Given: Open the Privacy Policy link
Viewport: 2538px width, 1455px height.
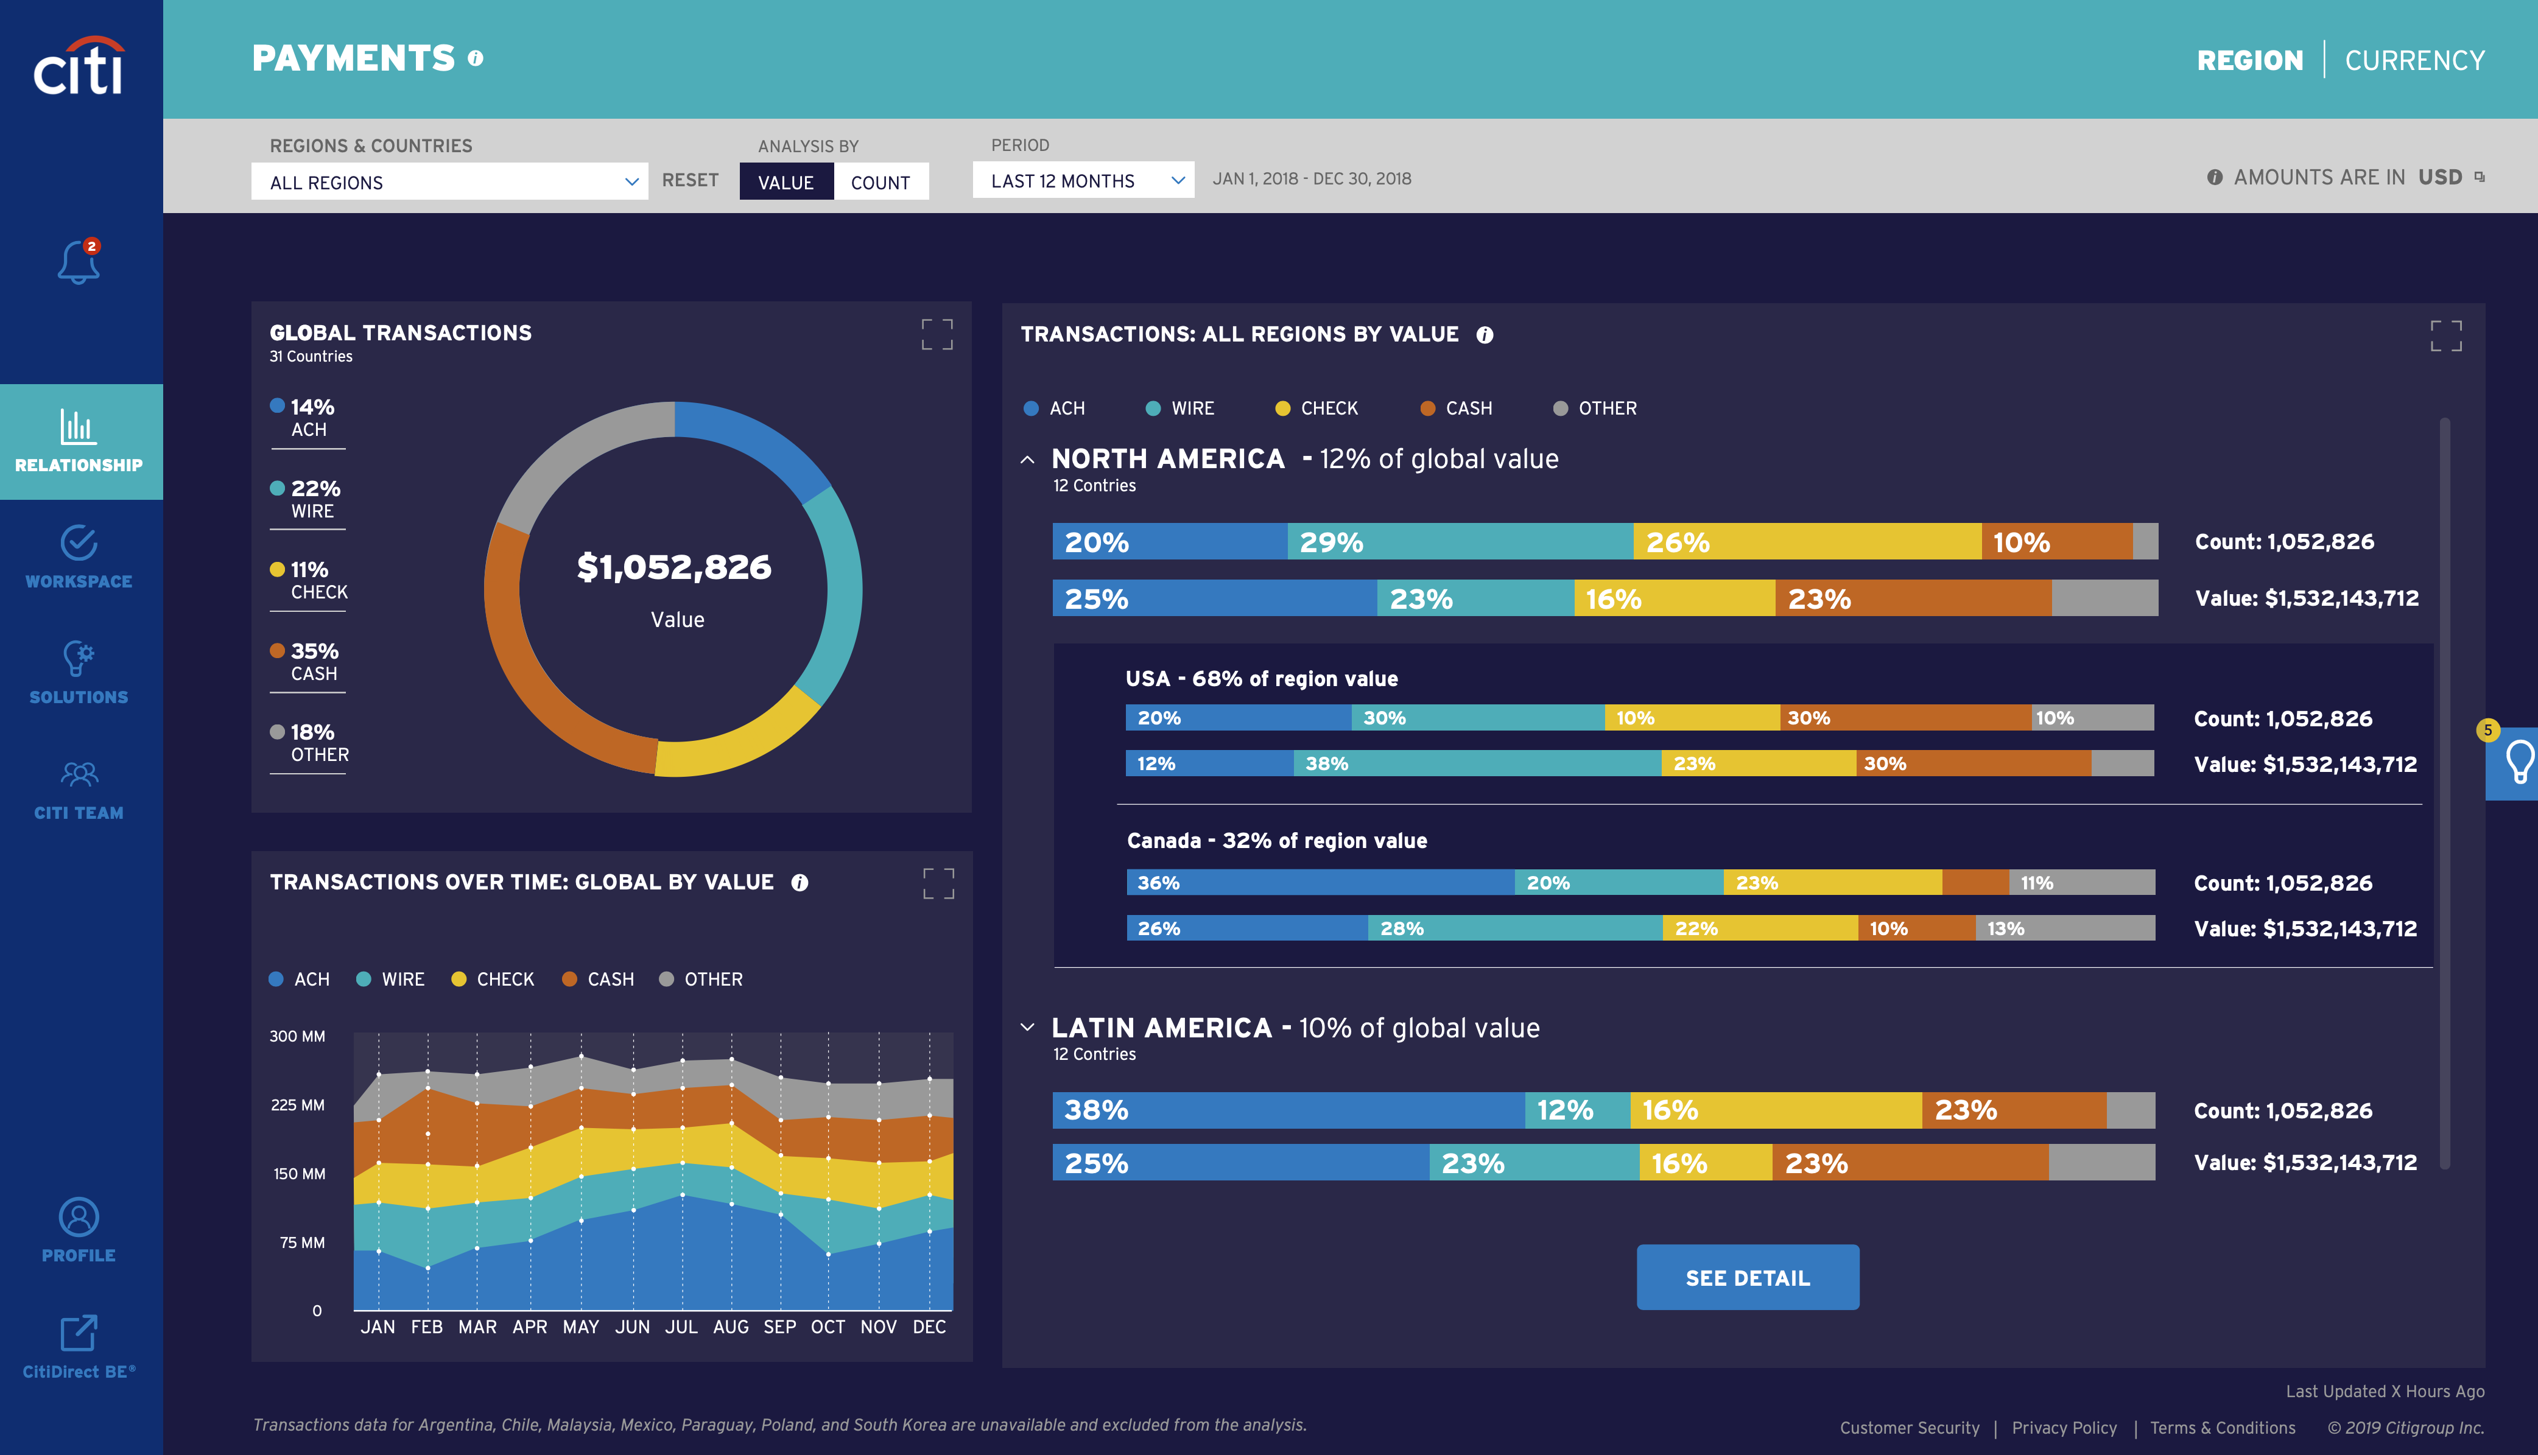Looking at the screenshot, I should [x=2064, y=1427].
